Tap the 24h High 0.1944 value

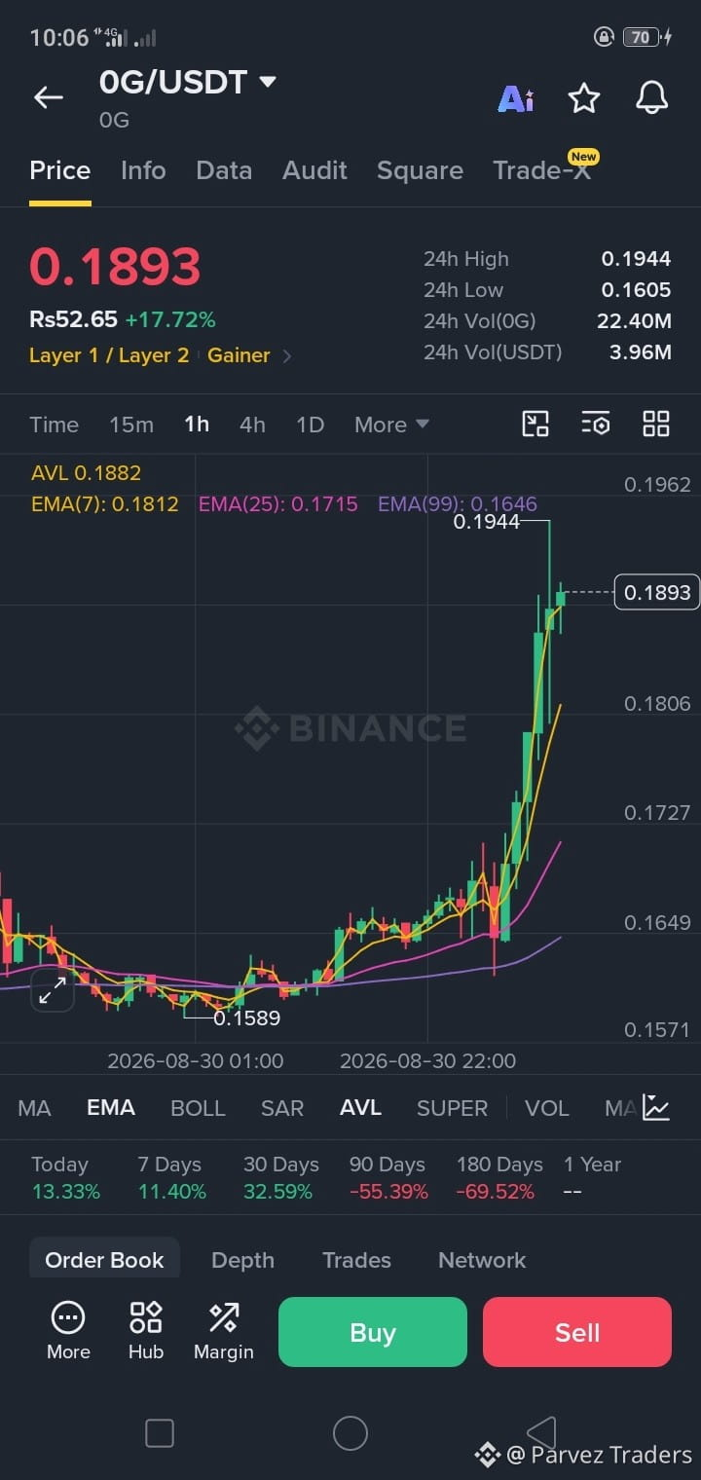tap(636, 259)
